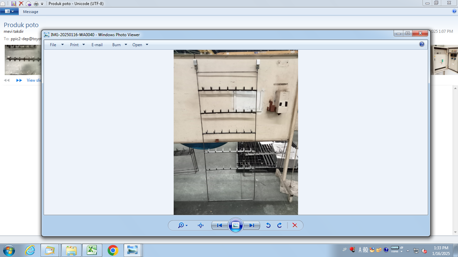Click the muted volume tray icon

pyautogui.click(x=424, y=250)
